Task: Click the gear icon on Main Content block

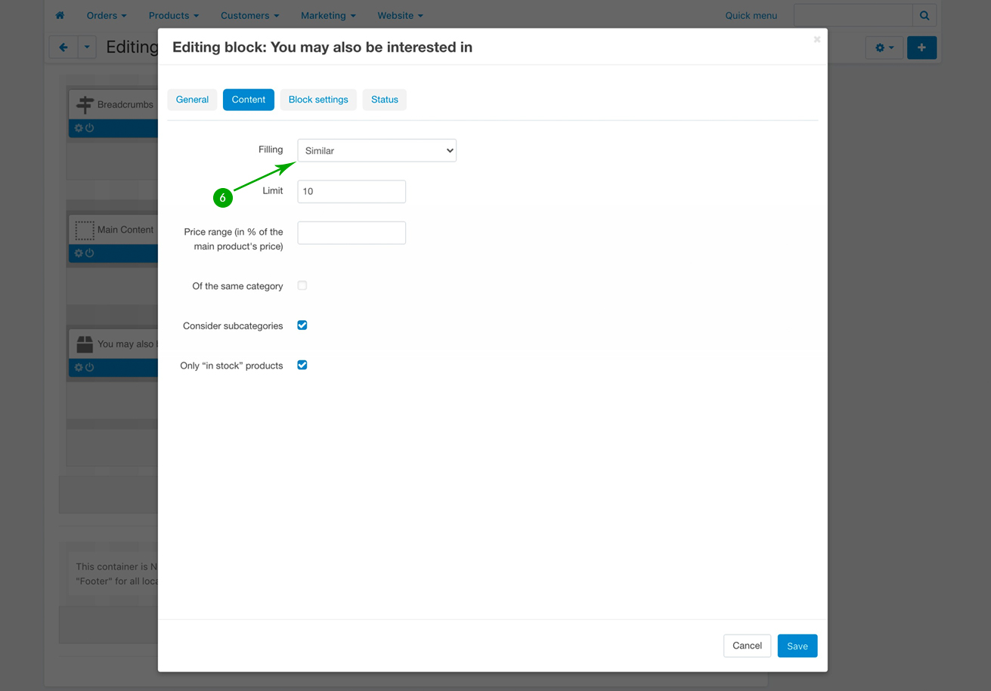Action: pos(79,254)
